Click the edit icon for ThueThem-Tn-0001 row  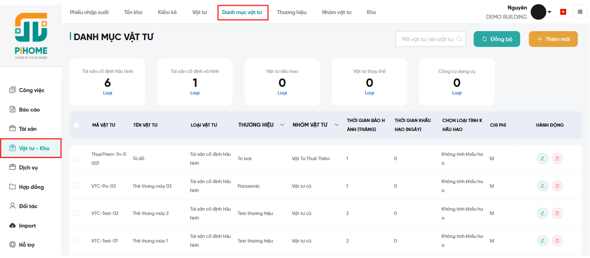coord(542,159)
